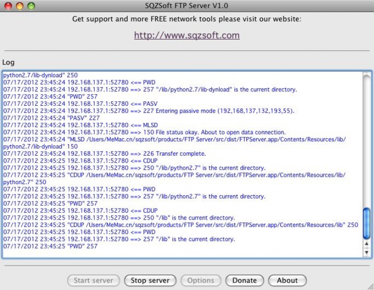Select the "227 Entering passive mode" log line

(x=149, y=111)
